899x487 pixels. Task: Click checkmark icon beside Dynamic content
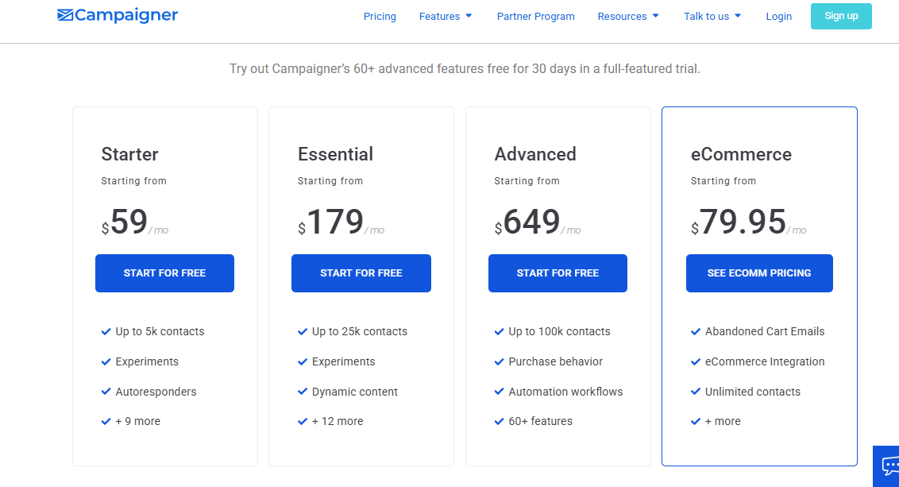pyautogui.click(x=302, y=392)
